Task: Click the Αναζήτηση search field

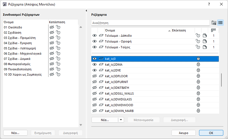Action: 150,23
